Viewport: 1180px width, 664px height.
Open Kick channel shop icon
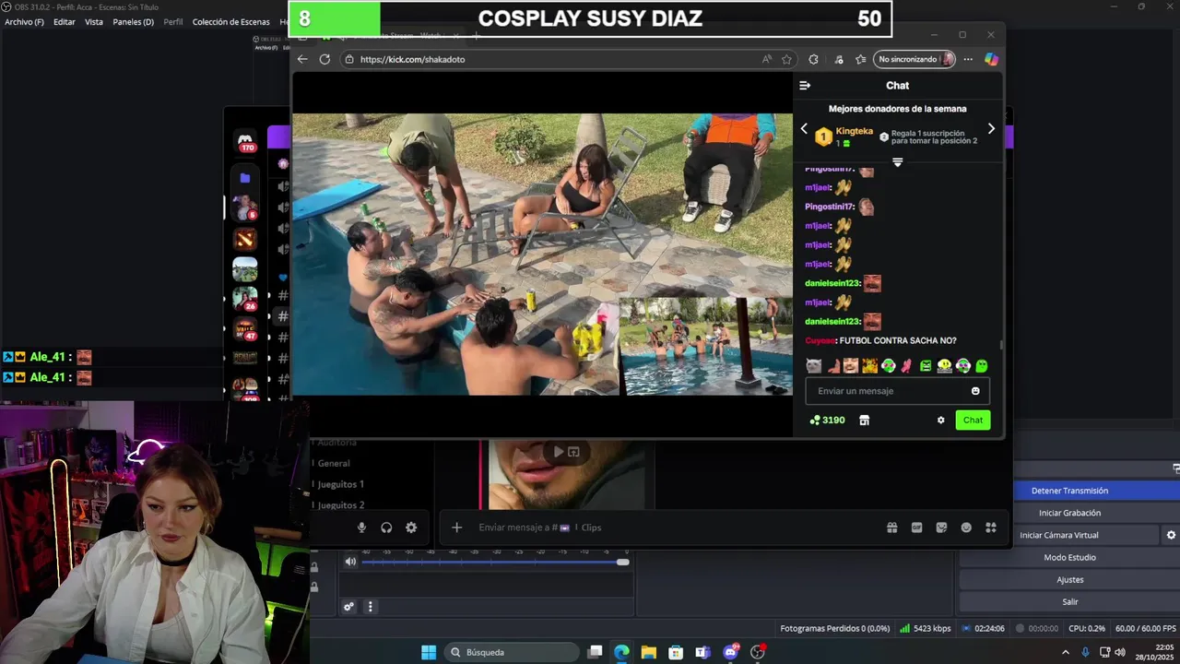pyautogui.click(x=864, y=420)
